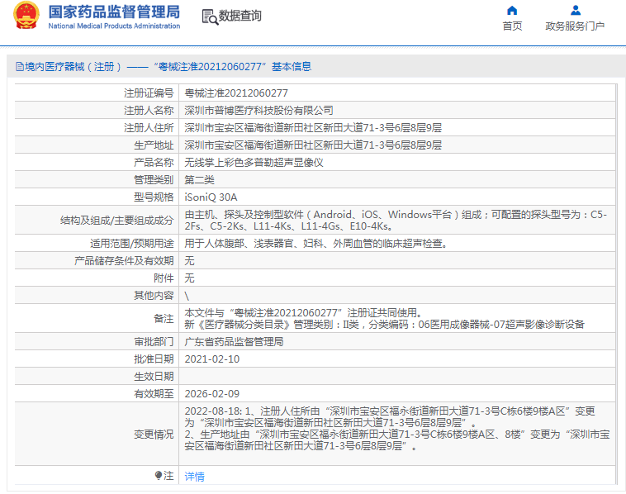This screenshot has height=494, width=626.
Task: Click the 备注 row label
Action: pyautogui.click(x=164, y=318)
